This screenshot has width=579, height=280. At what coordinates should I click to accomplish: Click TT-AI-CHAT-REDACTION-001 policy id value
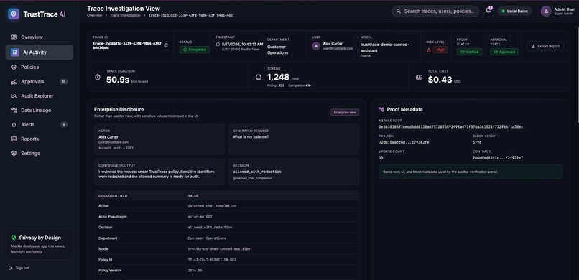point(212,260)
